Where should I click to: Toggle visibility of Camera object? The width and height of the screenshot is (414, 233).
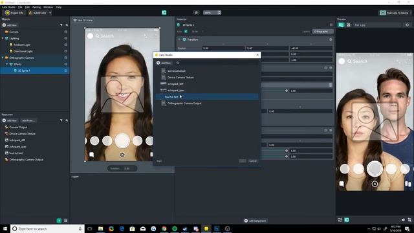[66, 32]
